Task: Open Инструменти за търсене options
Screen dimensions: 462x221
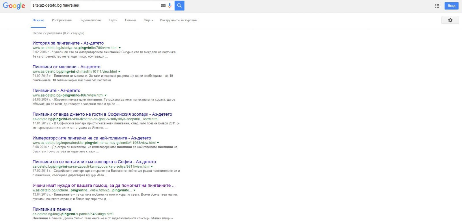Action: point(178,20)
